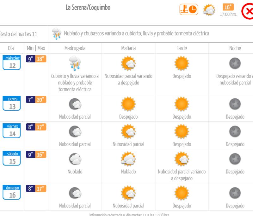Click the Madrugada column header
Image resolution: width=253 pixels, height=216 pixels.
pyautogui.click(x=75, y=48)
